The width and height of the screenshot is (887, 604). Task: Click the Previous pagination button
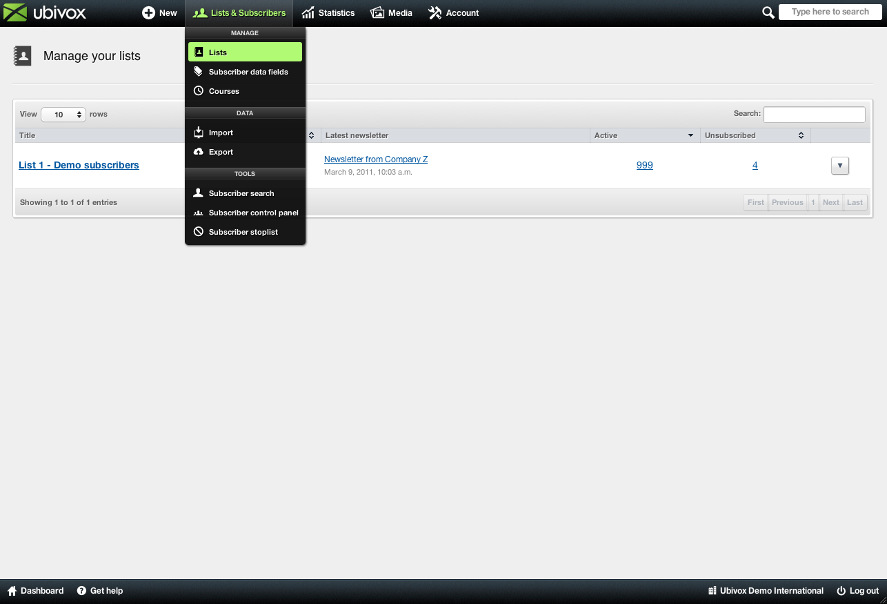pos(788,202)
